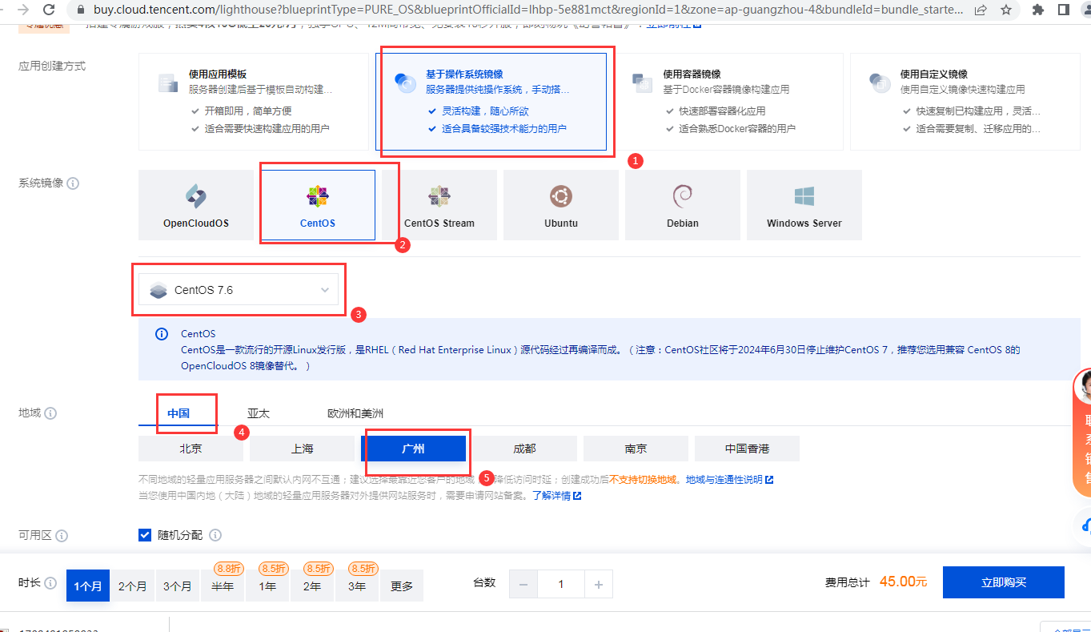Click the 台数 quantity input field
Image resolution: width=1091 pixels, height=632 pixels.
560,585
